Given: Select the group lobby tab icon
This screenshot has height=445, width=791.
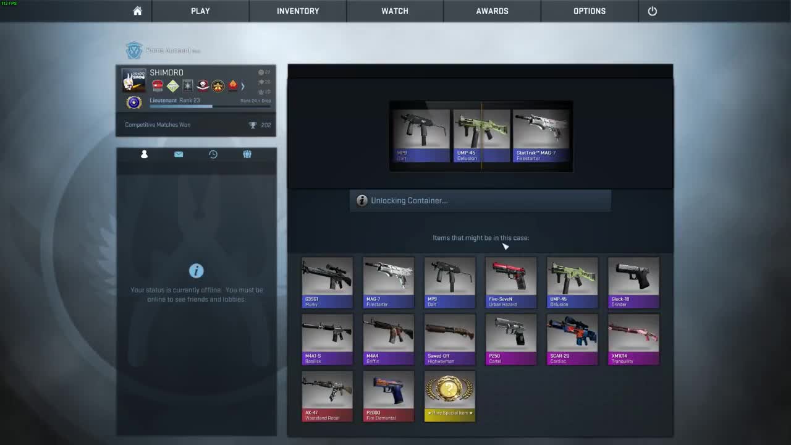Looking at the screenshot, I should [247, 154].
